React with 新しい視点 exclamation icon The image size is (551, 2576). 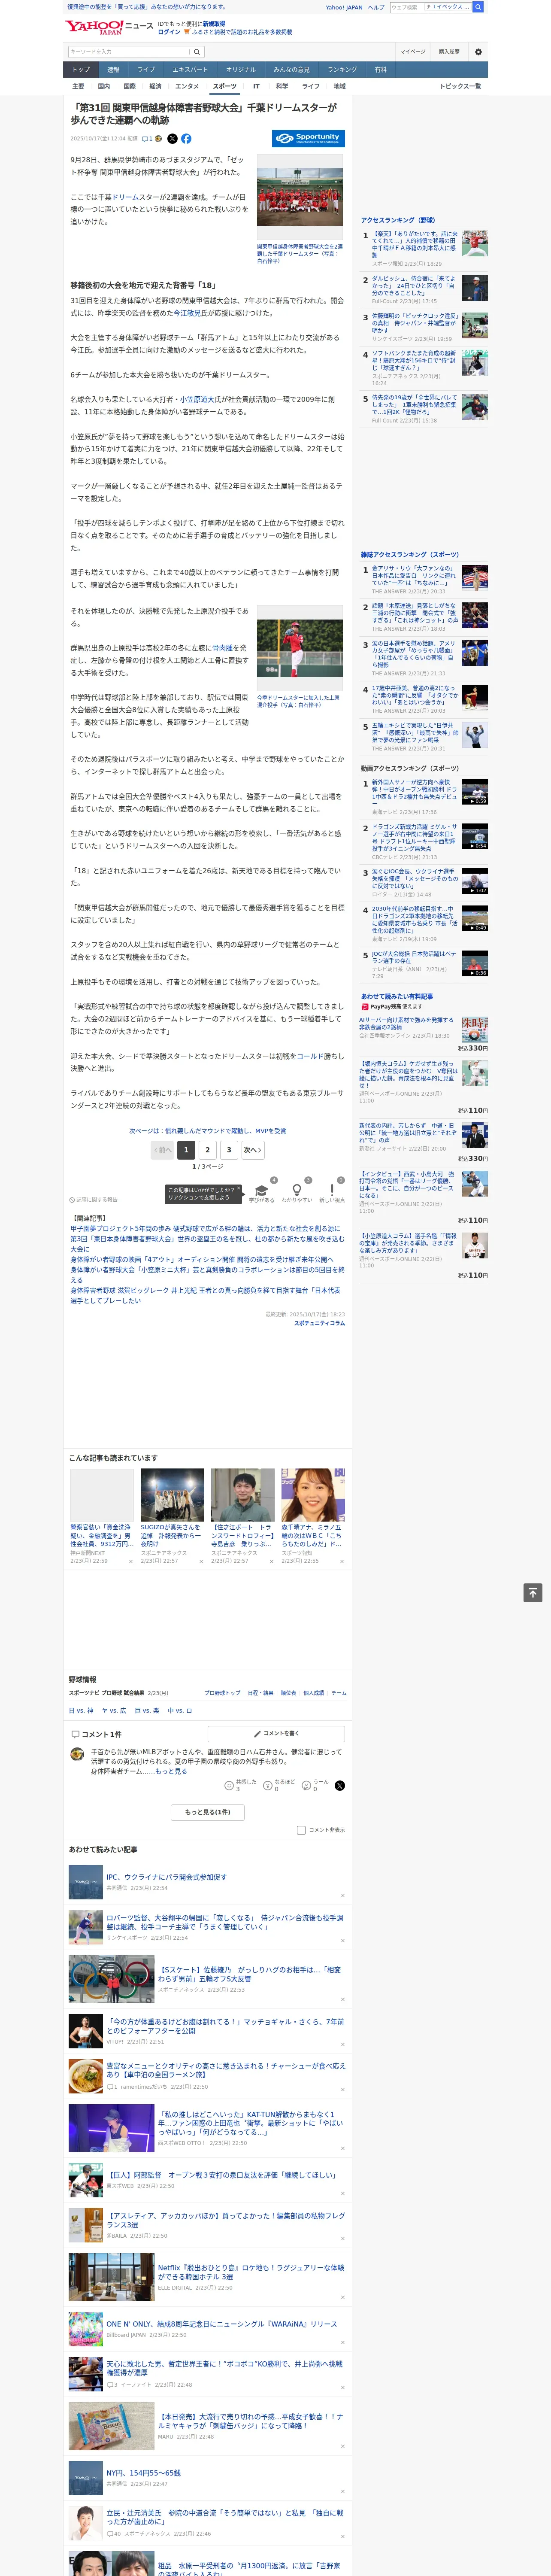coord(332,1191)
